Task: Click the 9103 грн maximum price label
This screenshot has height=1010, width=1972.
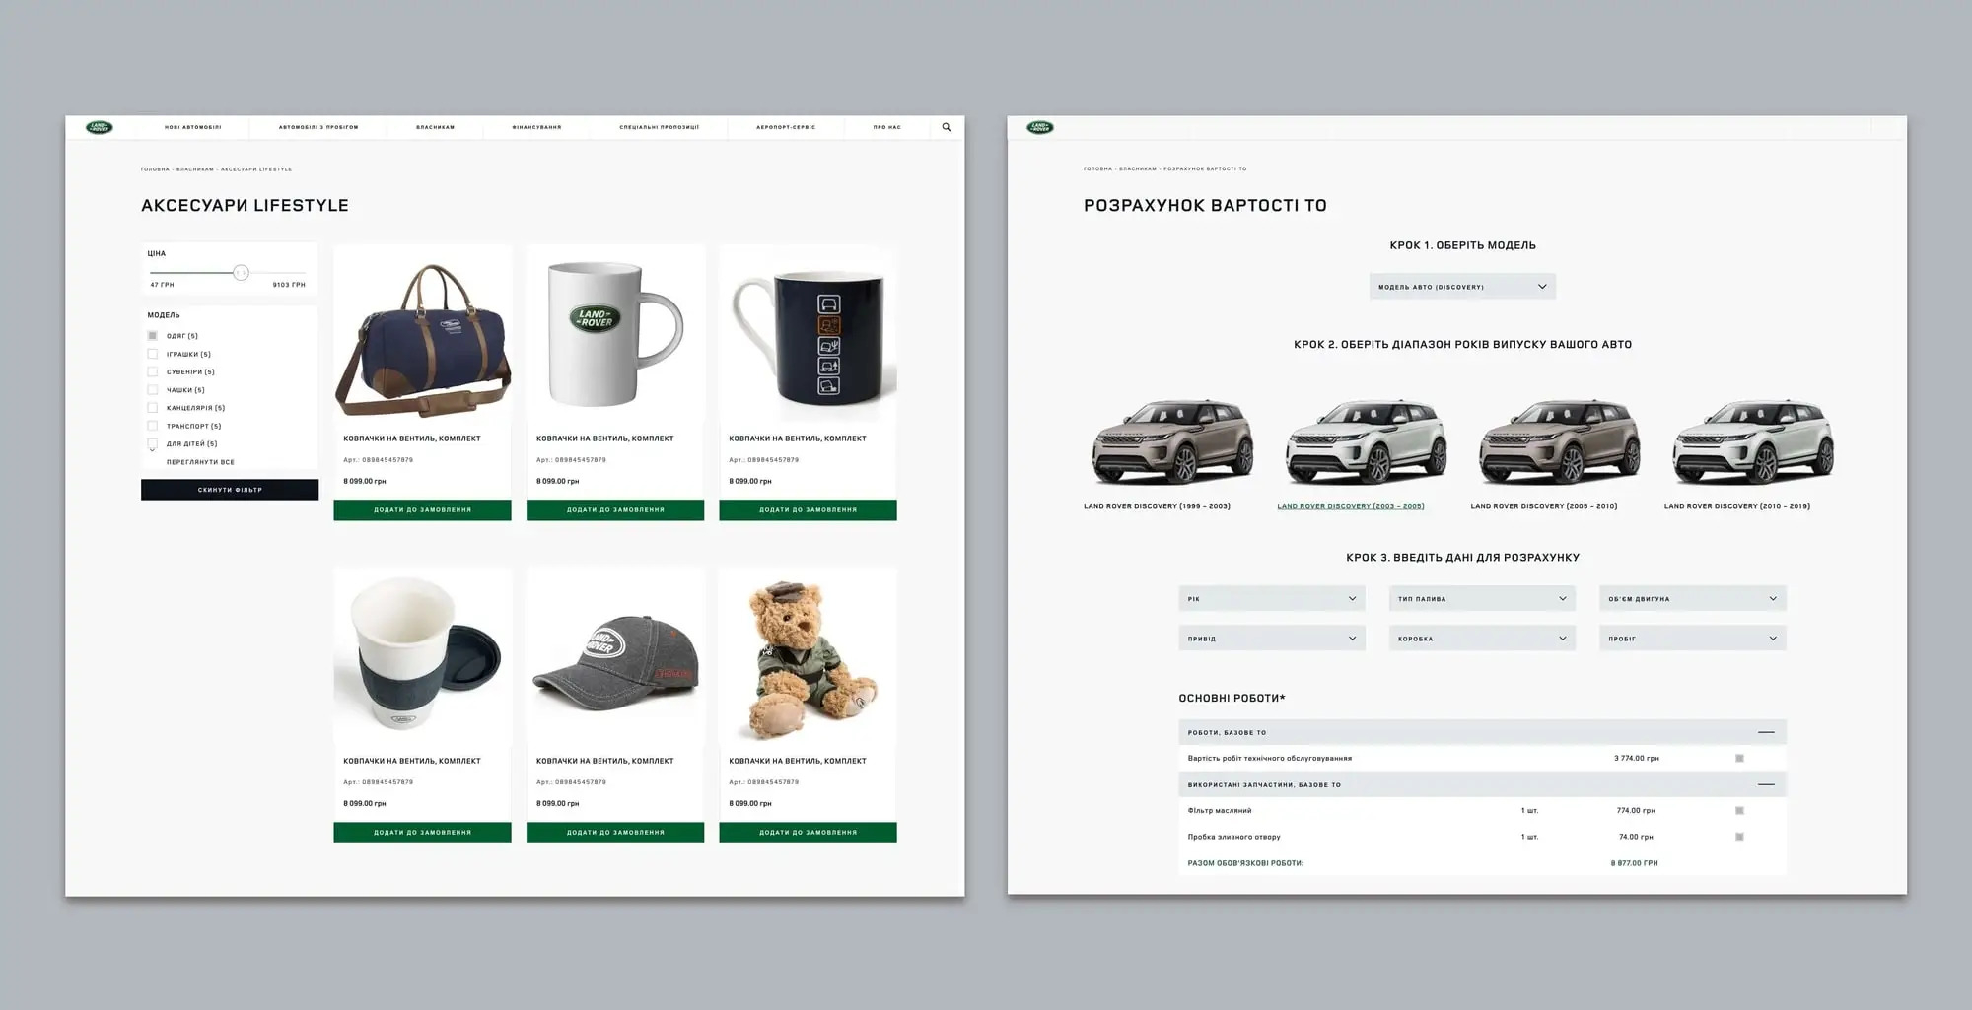Action: pyautogui.click(x=289, y=285)
